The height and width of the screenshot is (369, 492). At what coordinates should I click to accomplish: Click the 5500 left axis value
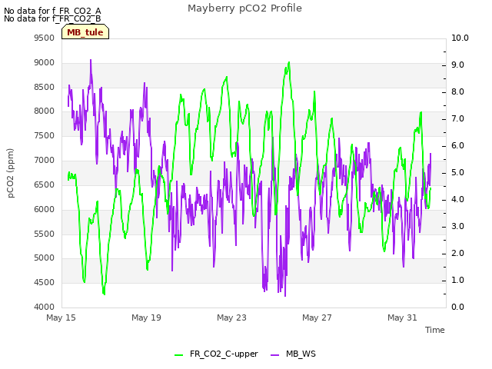[x=45, y=234]
